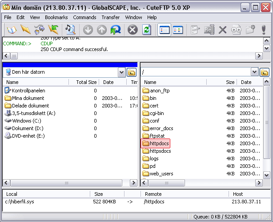The width and height of the screenshot is (273, 222).
Task: Toggle the first list view button in toolbar
Action: tap(165, 30)
